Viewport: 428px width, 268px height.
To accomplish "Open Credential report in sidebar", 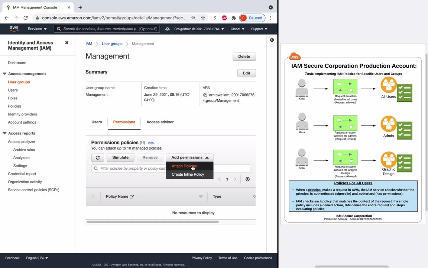I will (22, 174).
